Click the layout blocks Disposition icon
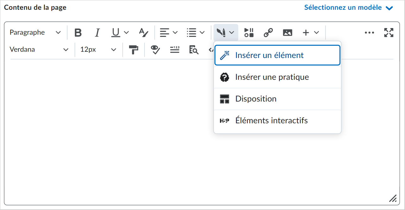 (x=224, y=99)
